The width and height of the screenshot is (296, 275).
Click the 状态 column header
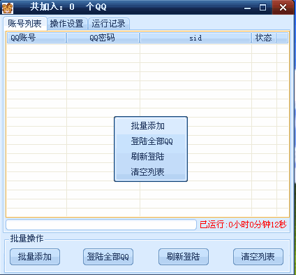tap(264, 38)
